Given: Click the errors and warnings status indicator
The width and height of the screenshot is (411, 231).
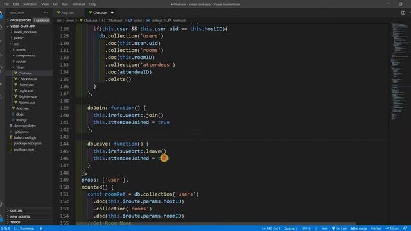Looking at the screenshot, I should pos(5,228).
